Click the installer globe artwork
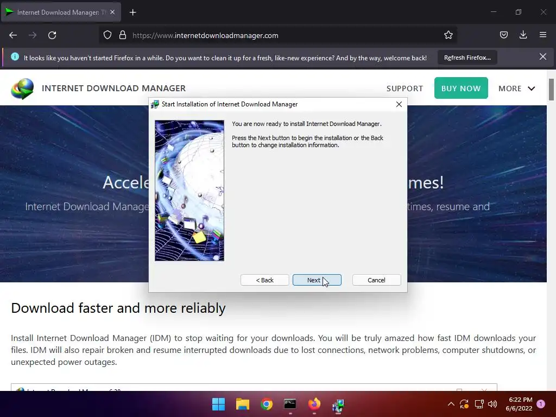 pyautogui.click(x=189, y=191)
